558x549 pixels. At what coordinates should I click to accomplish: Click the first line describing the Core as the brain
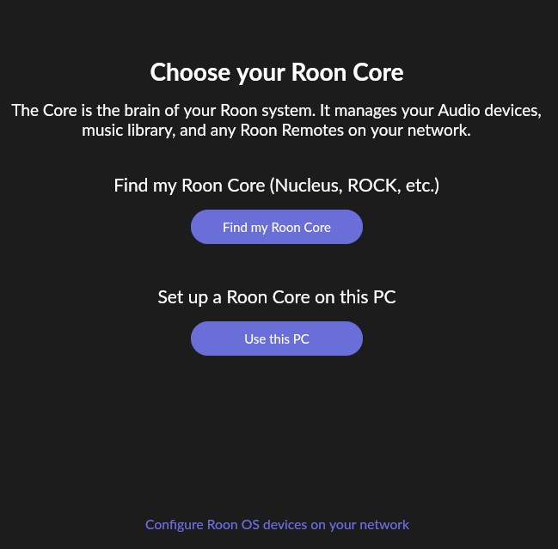point(277,110)
